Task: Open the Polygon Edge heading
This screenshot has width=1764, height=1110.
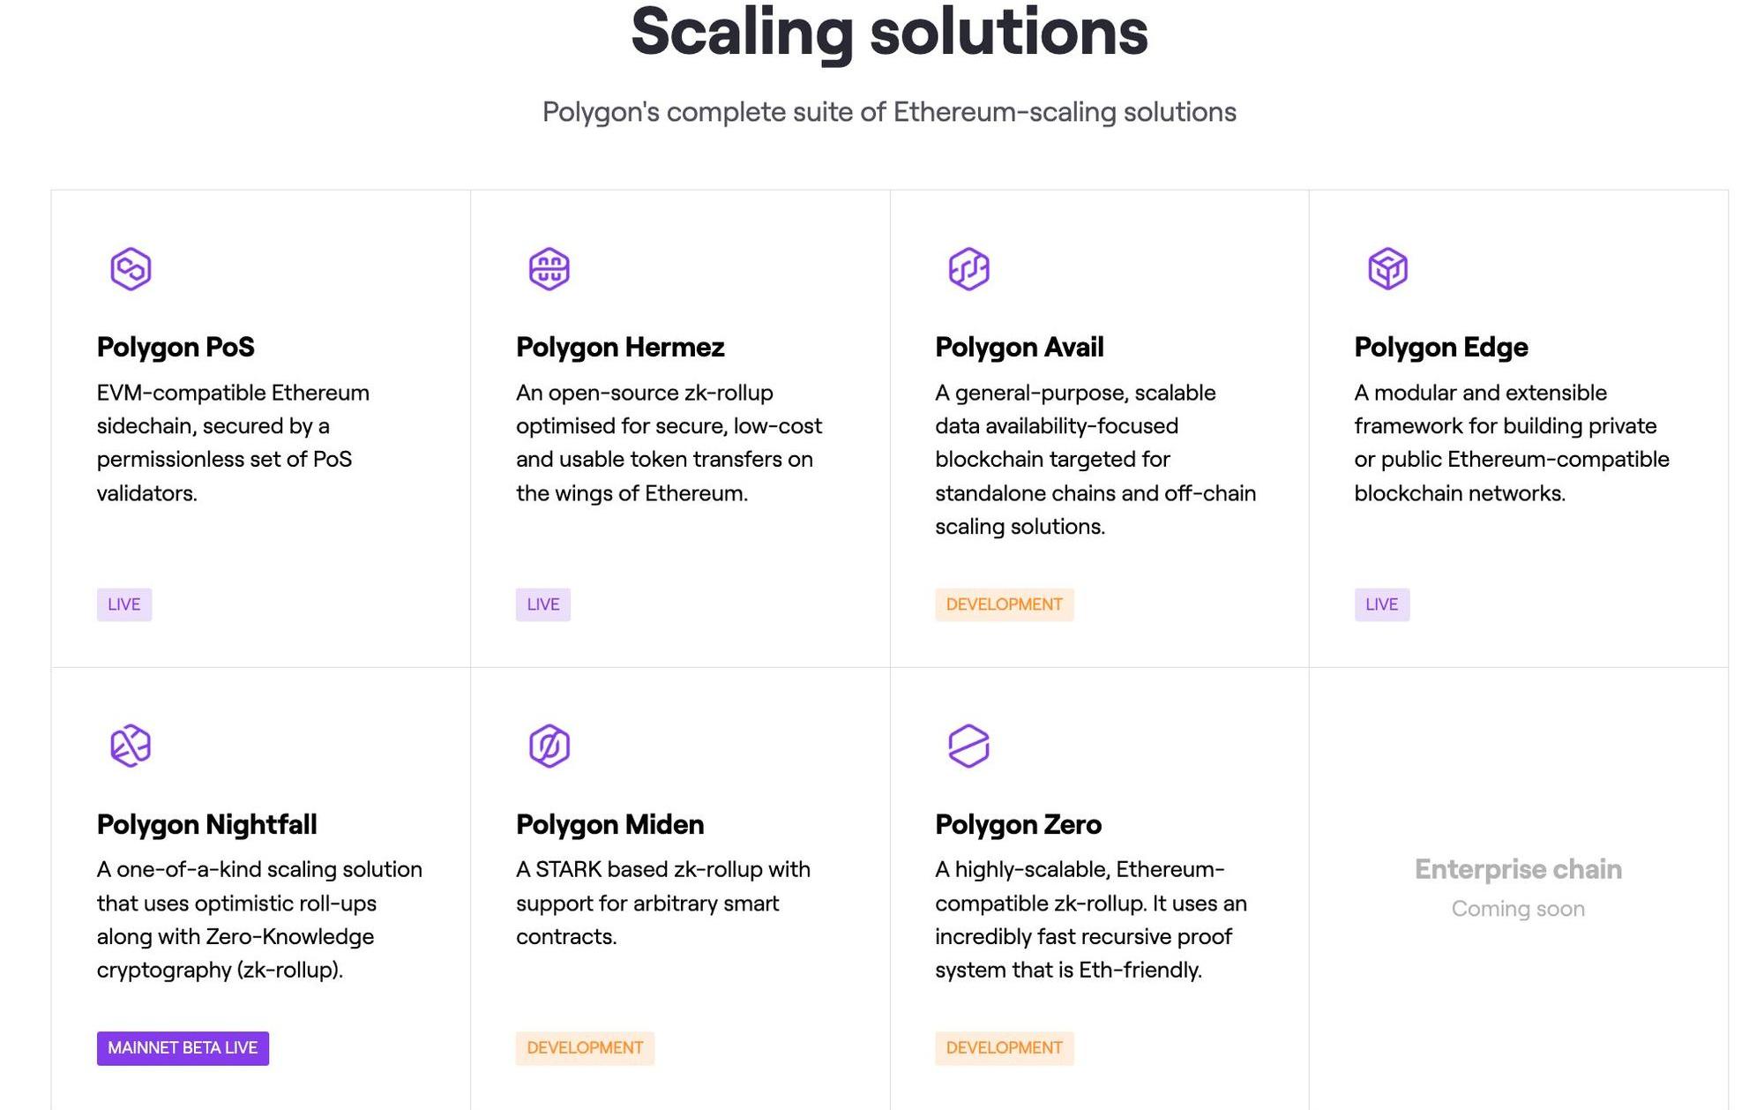Action: [1440, 347]
